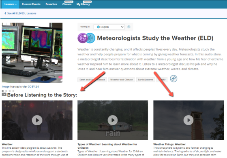Screen dimensions: 227x158
Task: Open the Current Events tab
Action: pyautogui.click(x=31, y=4)
